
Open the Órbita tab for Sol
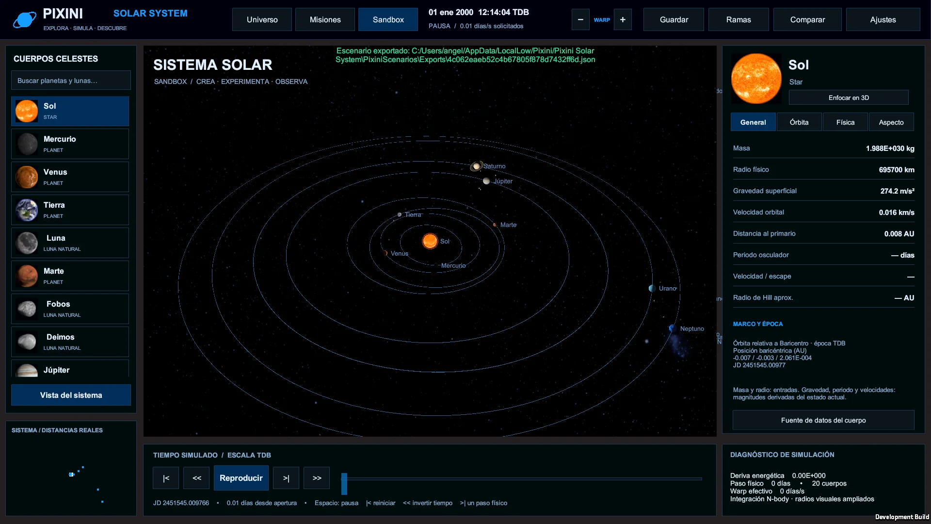tap(799, 122)
